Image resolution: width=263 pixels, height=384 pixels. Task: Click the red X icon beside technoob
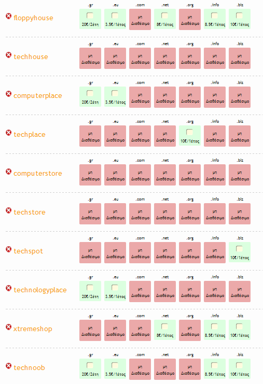(9, 366)
